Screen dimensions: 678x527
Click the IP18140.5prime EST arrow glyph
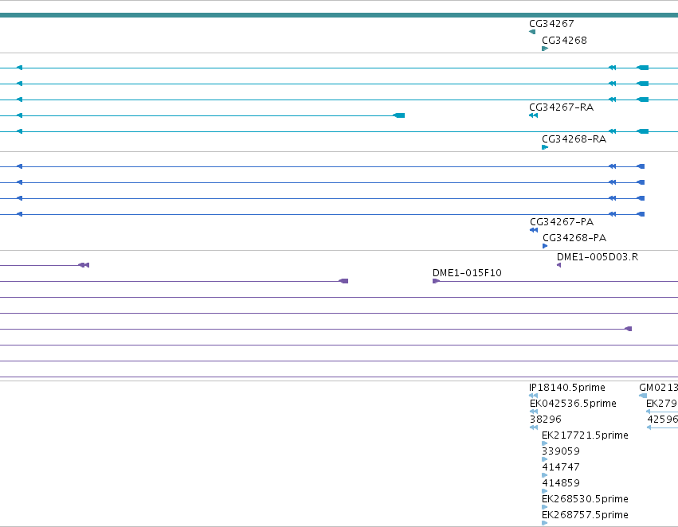(x=534, y=396)
